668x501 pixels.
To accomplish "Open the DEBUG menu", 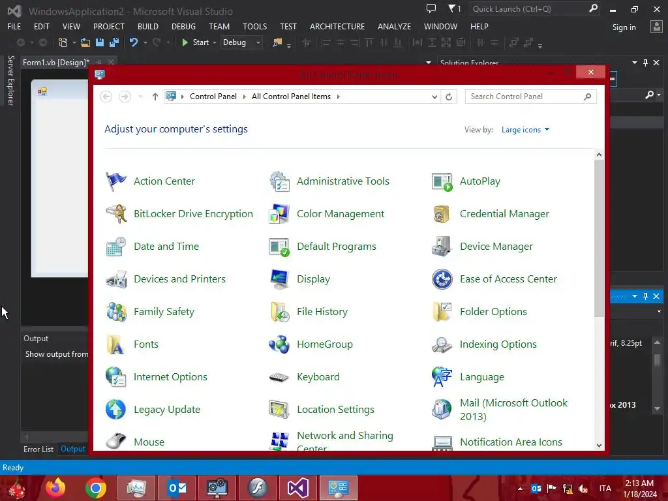I will pos(183,26).
